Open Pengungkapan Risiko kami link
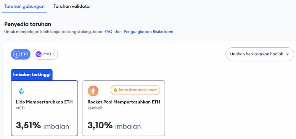Viewport: 296px width, 139px height. (x=148, y=32)
